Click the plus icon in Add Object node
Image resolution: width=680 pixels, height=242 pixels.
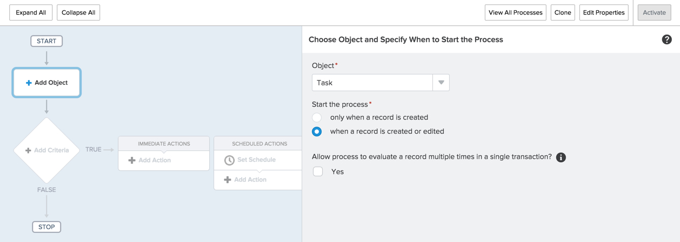coord(29,83)
